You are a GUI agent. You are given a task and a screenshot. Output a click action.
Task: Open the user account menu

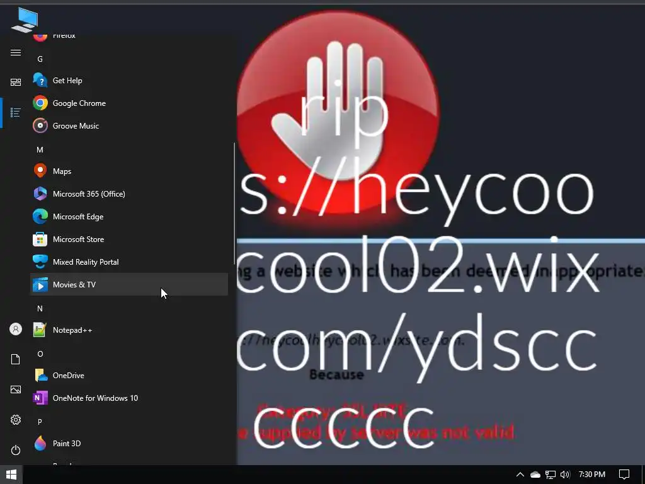tap(16, 329)
